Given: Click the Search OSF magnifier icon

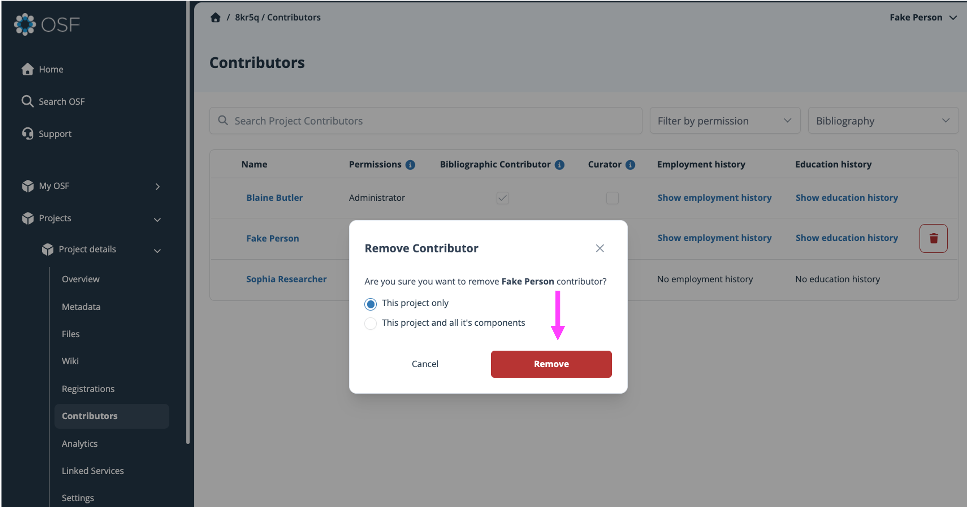Looking at the screenshot, I should click(x=28, y=101).
